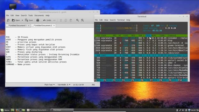The height and width of the screenshot is (112, 199).
Task: Switch to the Untitled Document 1 tab
Action: click(x=17, y=26)
